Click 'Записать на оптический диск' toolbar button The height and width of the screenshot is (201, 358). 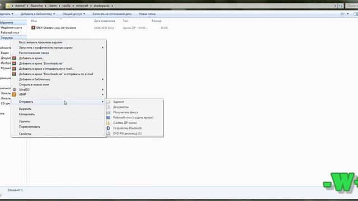tap(112, 14)
